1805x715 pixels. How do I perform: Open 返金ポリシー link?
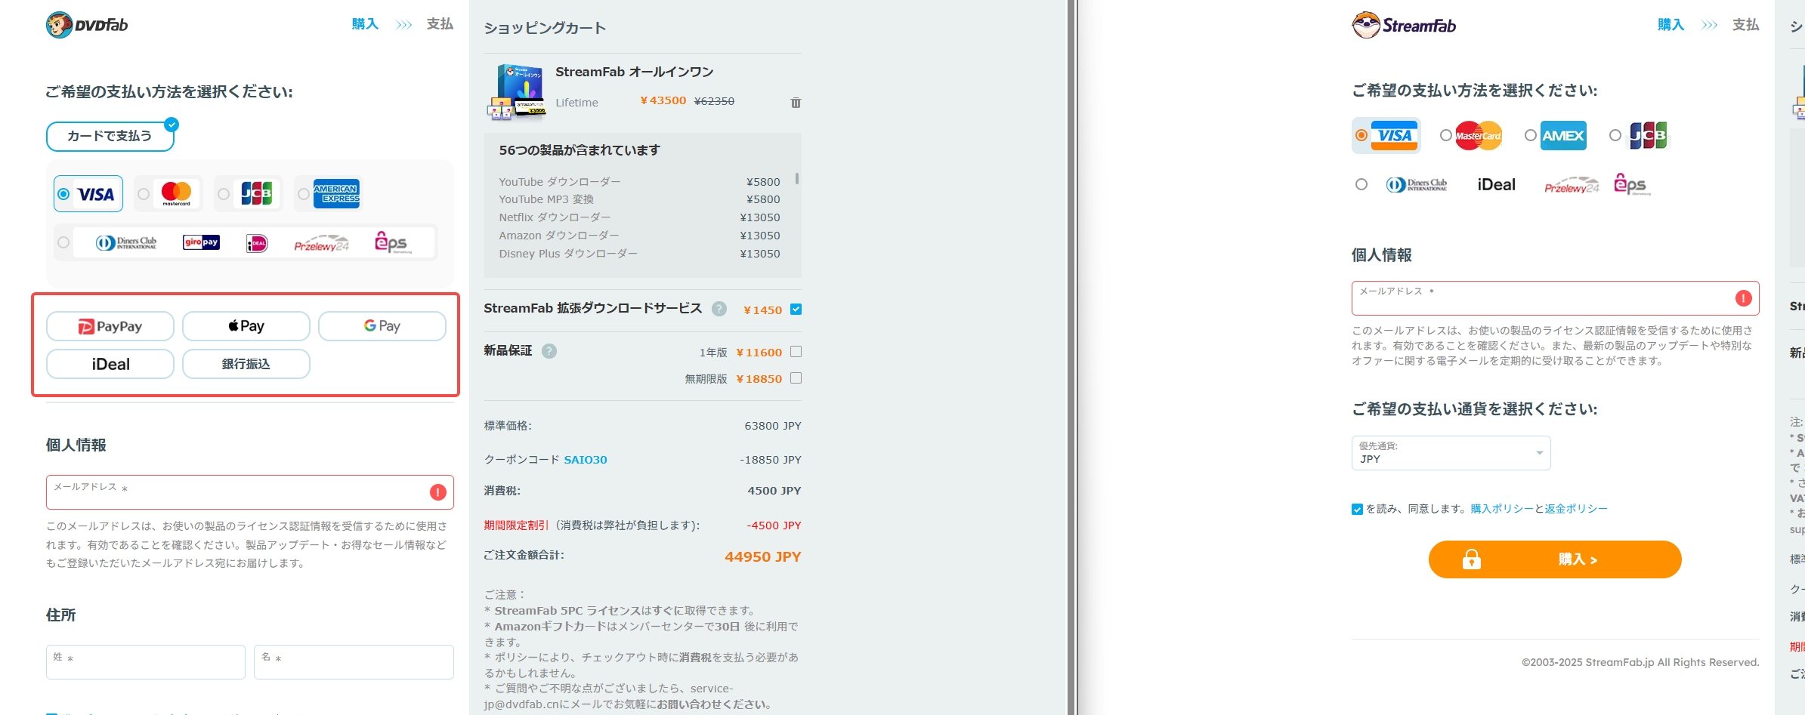tap(1576, 509)
